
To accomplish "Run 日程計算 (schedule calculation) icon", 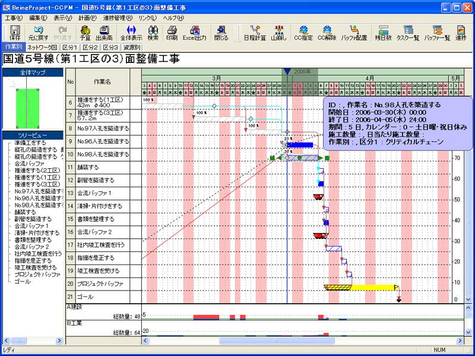I will pos(255,32).
